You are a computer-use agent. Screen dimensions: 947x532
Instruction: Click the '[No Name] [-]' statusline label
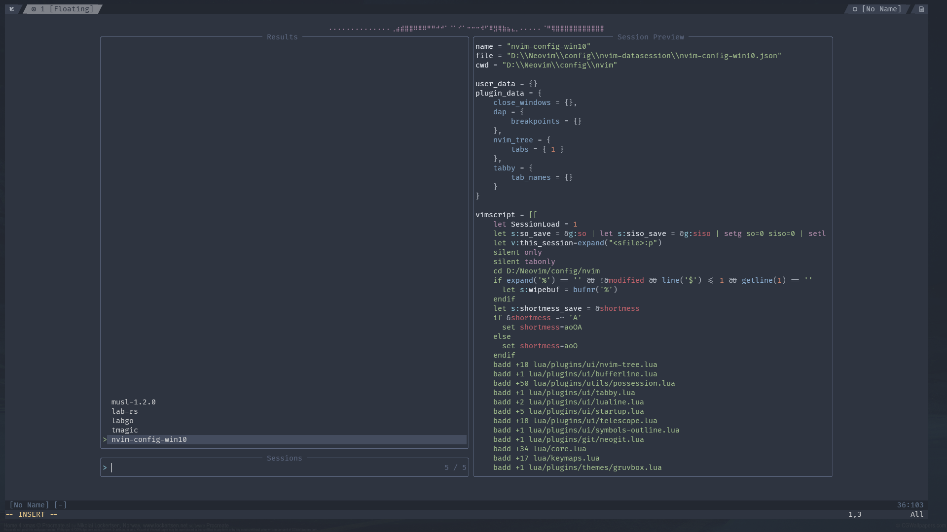38,505
